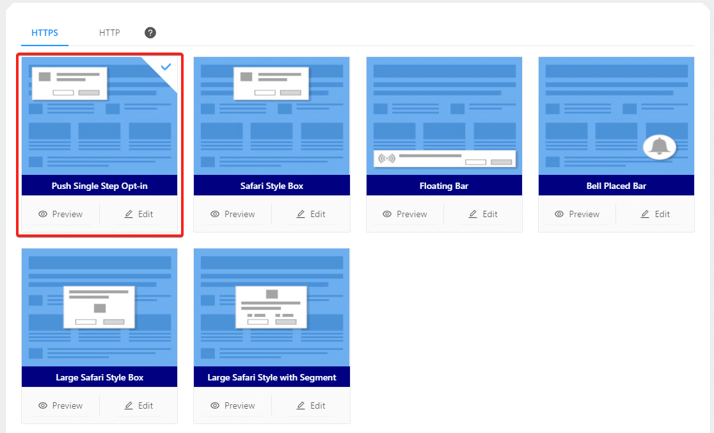This screenshot has height=433, width=714.
Task: Click the eye icon on Large Safari Style with Segment
Action: tap(216, 405)
